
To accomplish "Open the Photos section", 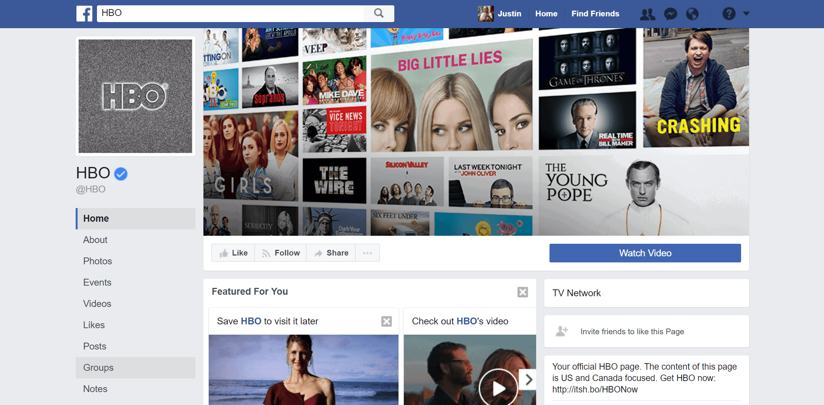I will (x=136, y=261).
